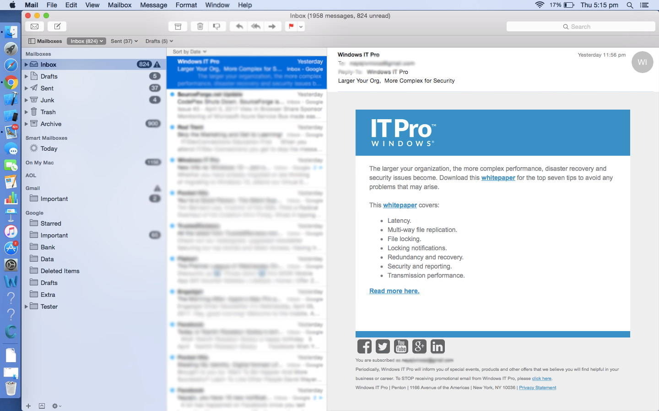Open Safari from the Dock

tap(11, 65)
